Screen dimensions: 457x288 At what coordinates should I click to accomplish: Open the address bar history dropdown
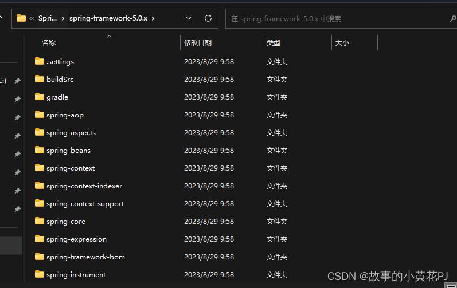189,18
